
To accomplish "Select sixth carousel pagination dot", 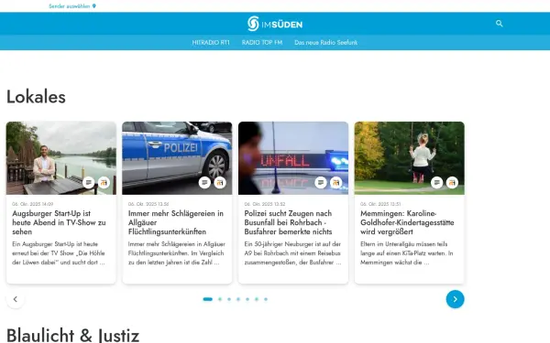I will point(257,299).
